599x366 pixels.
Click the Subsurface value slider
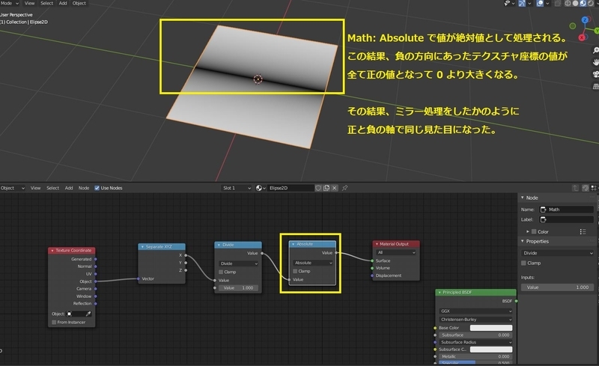475,335
